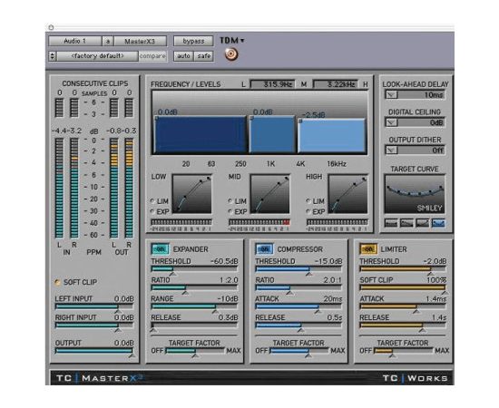Click the Output level slider
This screenshot has height=408, width=499.
94,351
